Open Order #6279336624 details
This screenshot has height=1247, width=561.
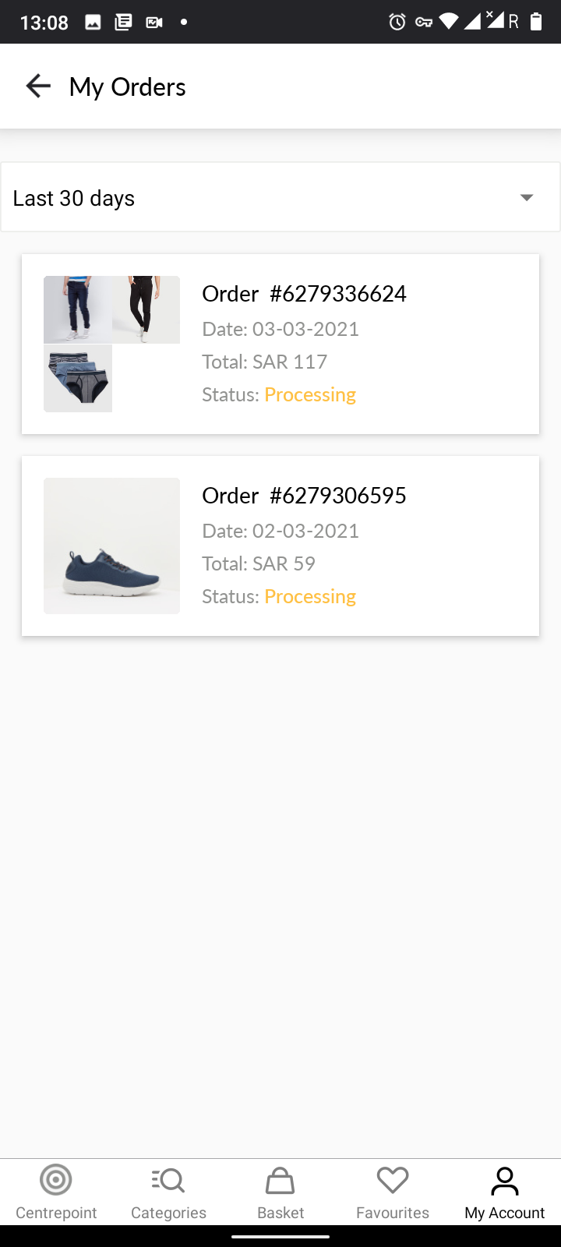click(304, 294)
